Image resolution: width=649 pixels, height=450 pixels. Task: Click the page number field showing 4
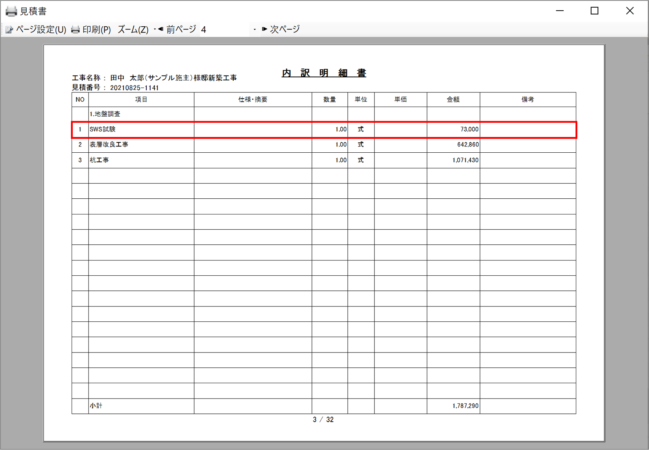click(225, 29)
